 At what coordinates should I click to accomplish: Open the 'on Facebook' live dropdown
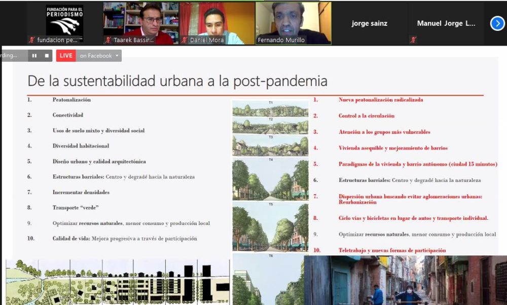point(99,56)
